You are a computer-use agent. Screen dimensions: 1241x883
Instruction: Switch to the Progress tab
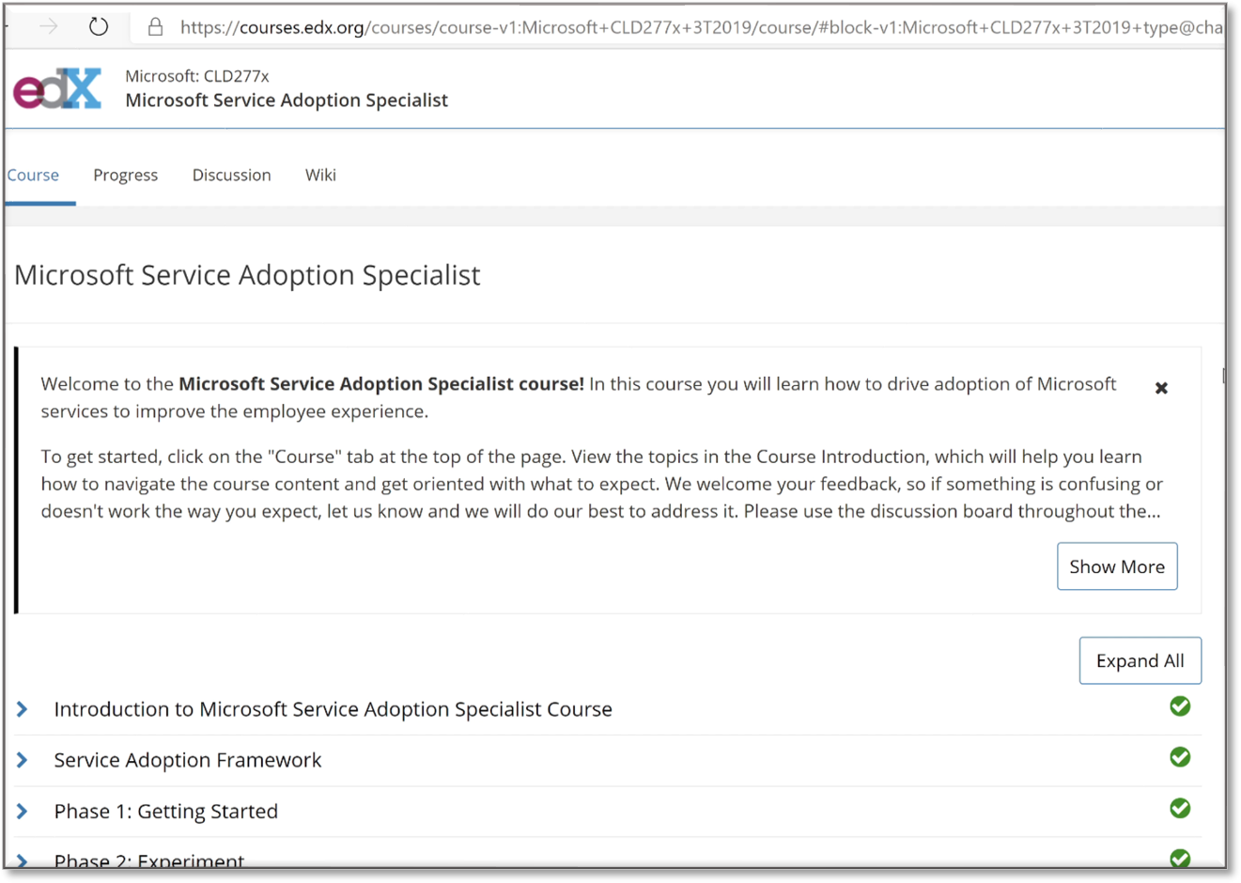125,175
